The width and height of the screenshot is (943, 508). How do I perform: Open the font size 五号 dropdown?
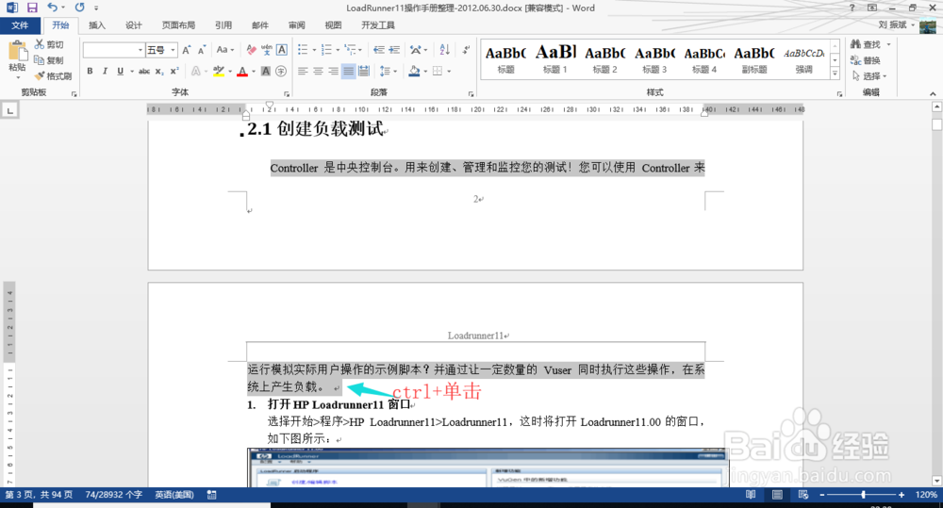click(174, 50)
